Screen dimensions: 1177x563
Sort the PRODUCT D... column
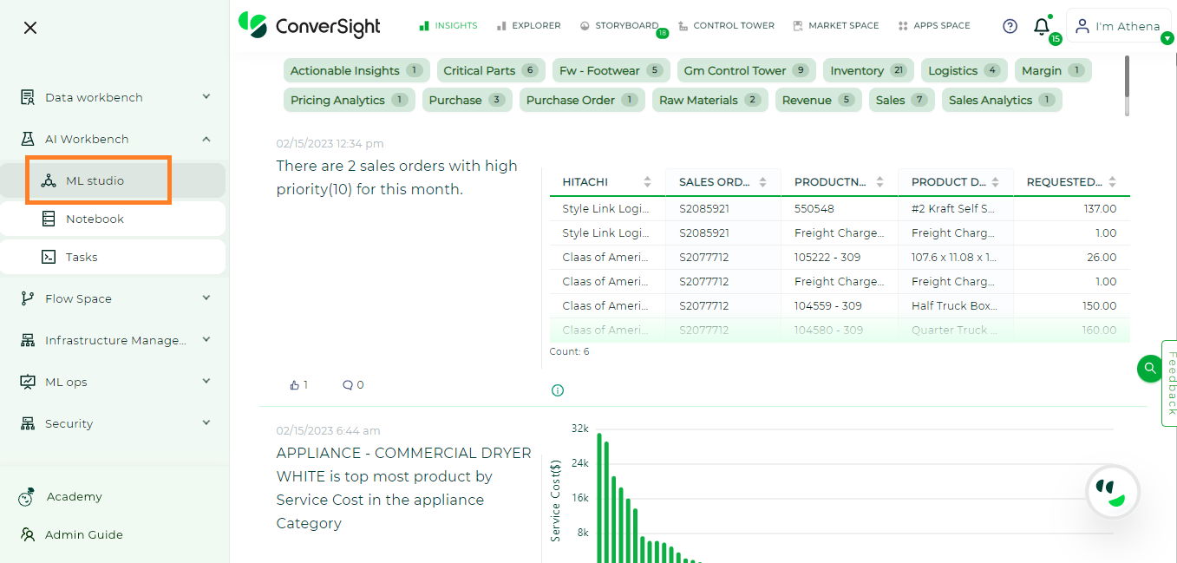(x=996, y=182)
